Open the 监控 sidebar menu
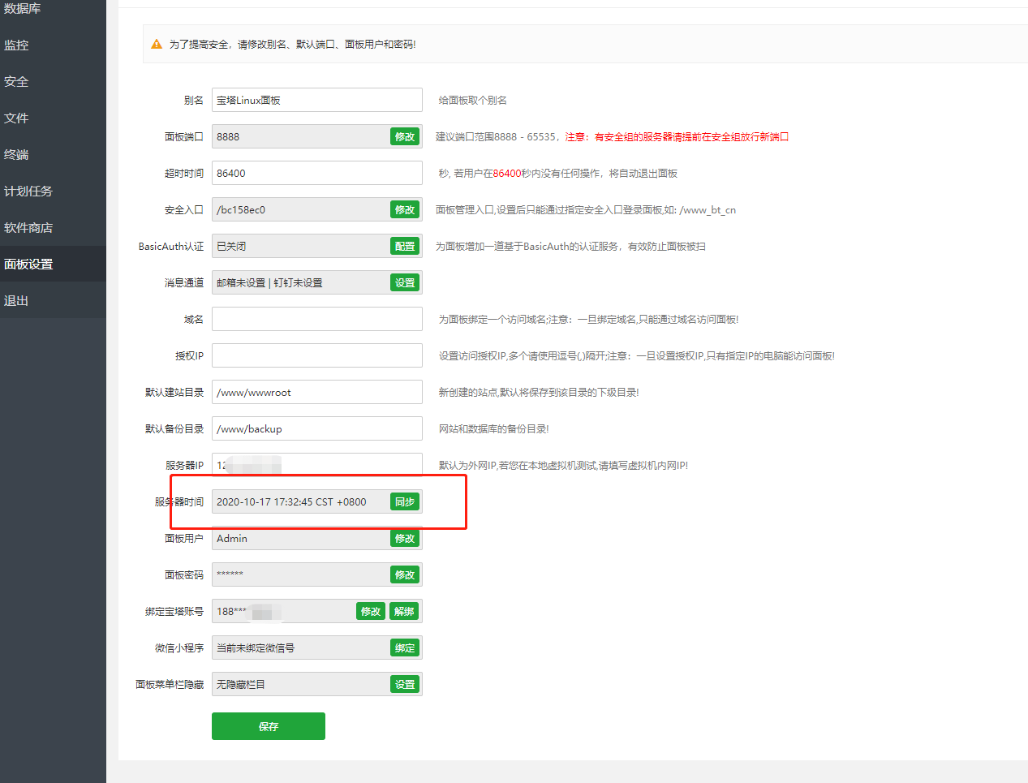This screenshot has height=783, width=1028. (53, 45)
